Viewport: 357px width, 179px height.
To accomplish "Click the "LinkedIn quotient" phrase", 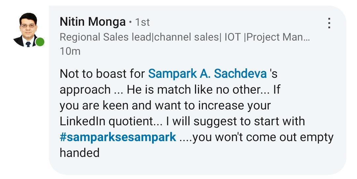I will pos(109,121).
